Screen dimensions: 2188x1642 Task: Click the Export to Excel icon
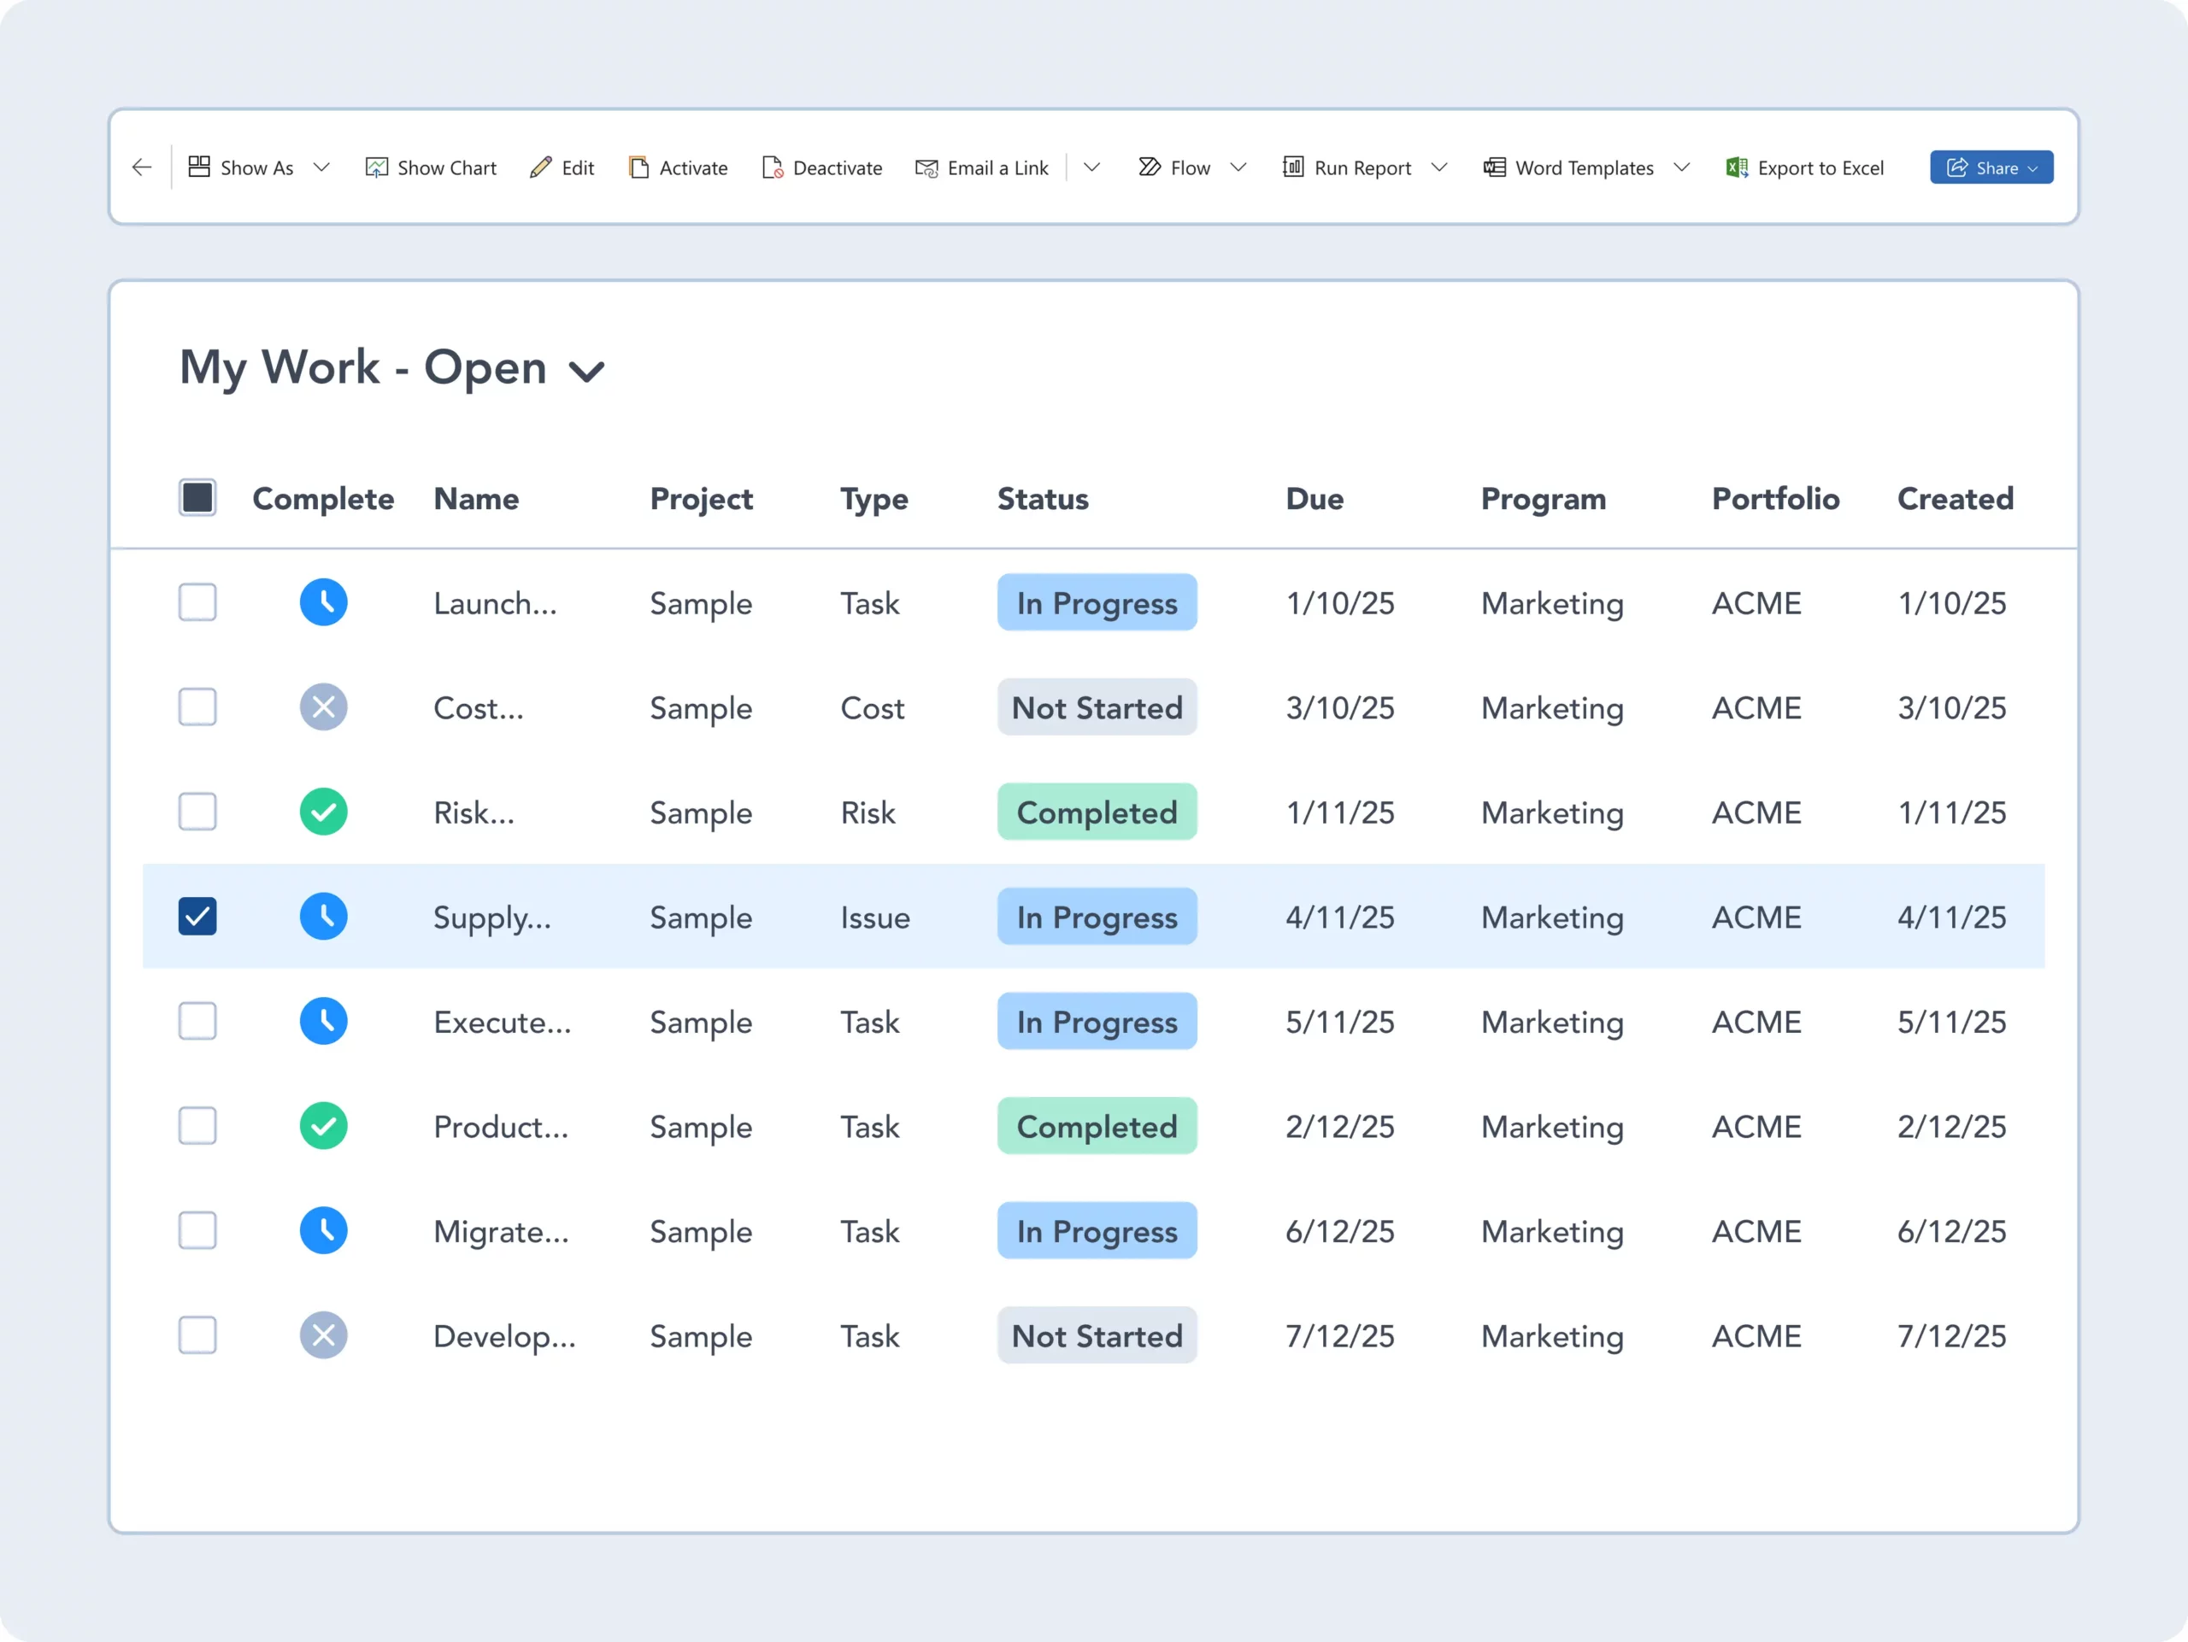[x=1736, y=167]
